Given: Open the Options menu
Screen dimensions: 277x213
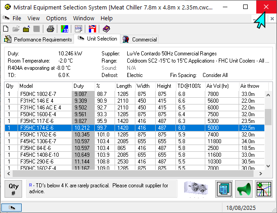Looking at the screenshot, I should tap(56, 18).
